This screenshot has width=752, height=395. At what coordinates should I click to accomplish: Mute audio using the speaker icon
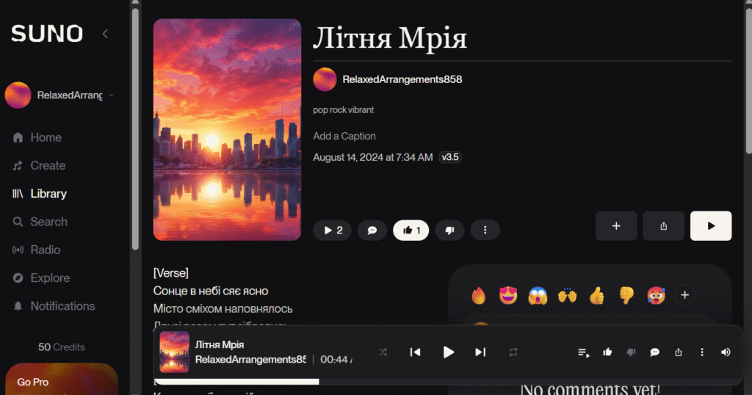coord(726,352)
